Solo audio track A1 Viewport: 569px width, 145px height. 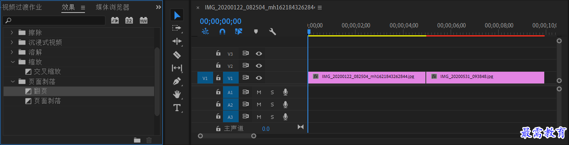272,92
